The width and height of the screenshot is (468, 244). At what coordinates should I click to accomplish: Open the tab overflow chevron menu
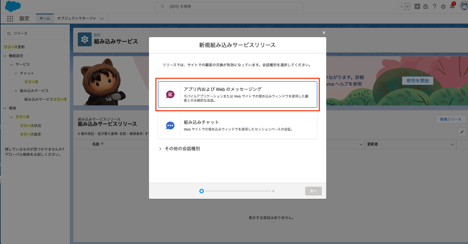tap(102, 19)
